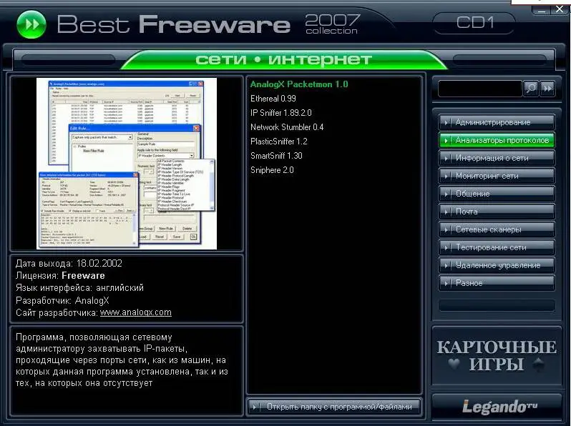Viewport: 571px width, 426px height.
Task: Click the green fast-forward logo button
Action: click(31, 24)
